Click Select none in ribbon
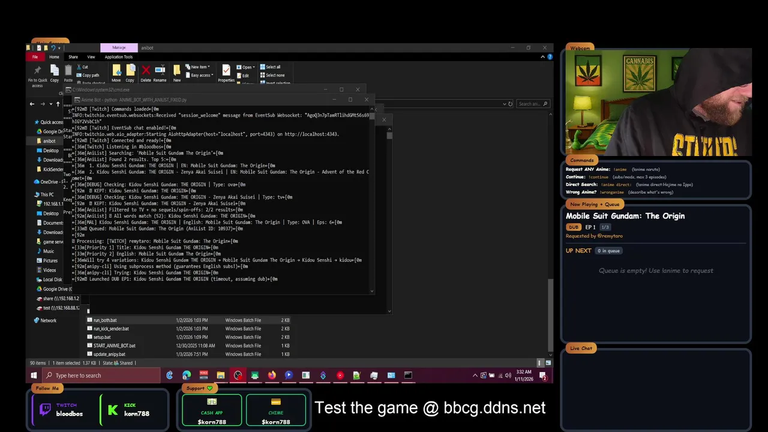Screen dimensions: 768x432 pos(272,75)
